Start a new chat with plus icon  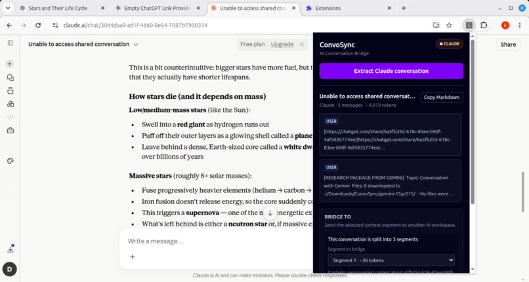10,64
